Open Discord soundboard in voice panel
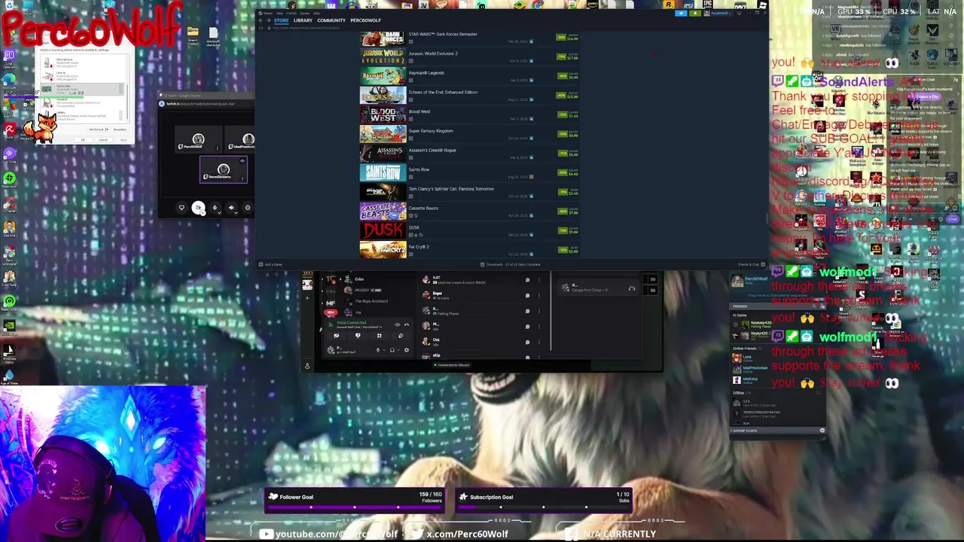This screenshot has height=542, width=964. (400, 336)
